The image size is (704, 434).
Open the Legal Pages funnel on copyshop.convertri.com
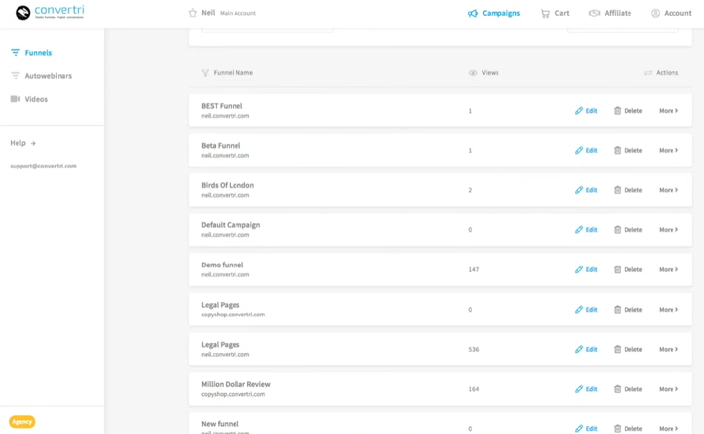pos(220,305)
